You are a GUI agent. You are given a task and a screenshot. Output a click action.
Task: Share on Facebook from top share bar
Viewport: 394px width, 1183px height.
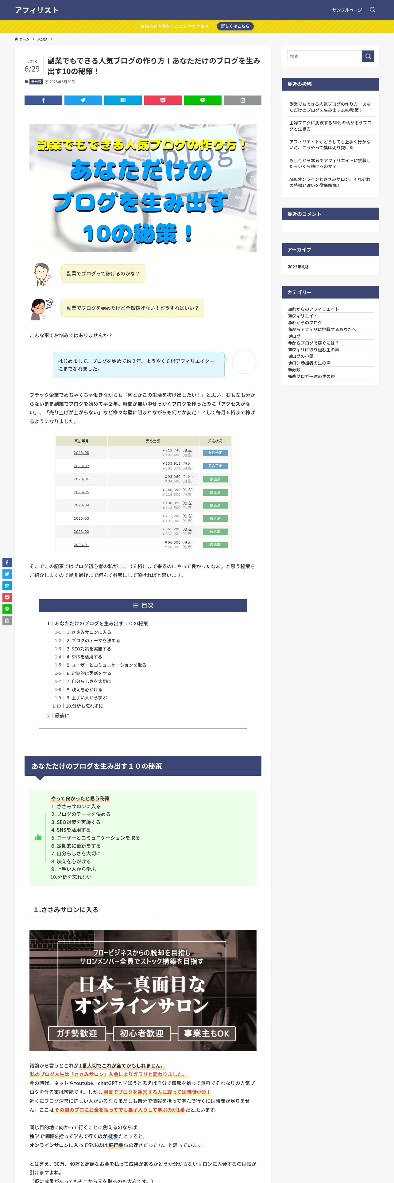click(x=43, y=100)
